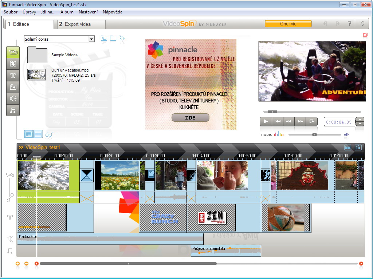373x279 pixels.
Task: Open the sound effects album panel icon
Action: [x=13, y=98]
